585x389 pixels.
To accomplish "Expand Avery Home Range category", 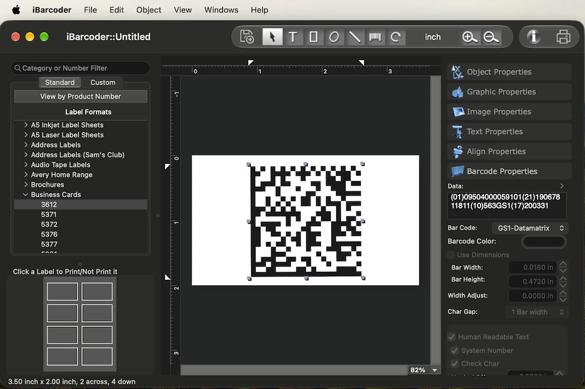I will point(25,175).
